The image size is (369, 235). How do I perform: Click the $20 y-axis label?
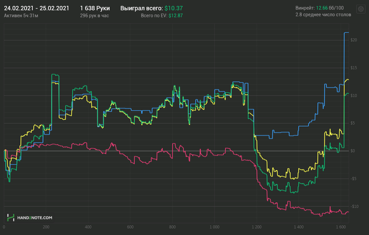[x=354, y=40]
